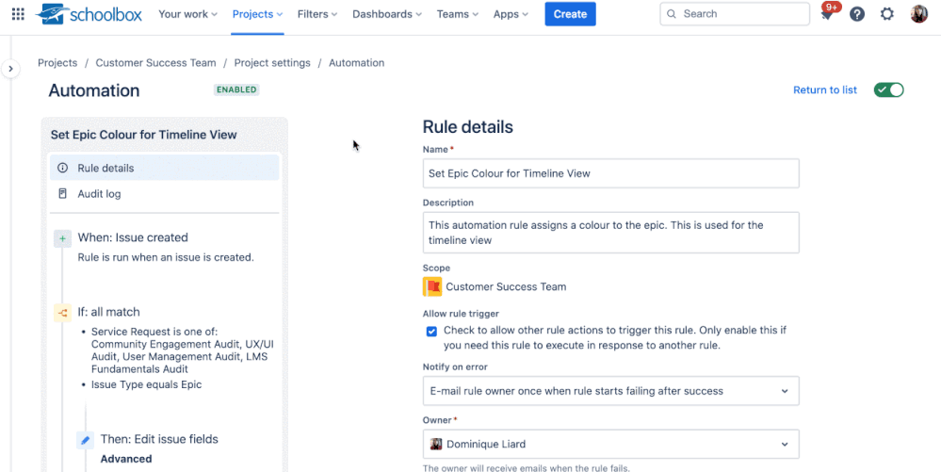Click the Advanced label under Edit issue fields
The image size is (941, 472).
[126, 459]
